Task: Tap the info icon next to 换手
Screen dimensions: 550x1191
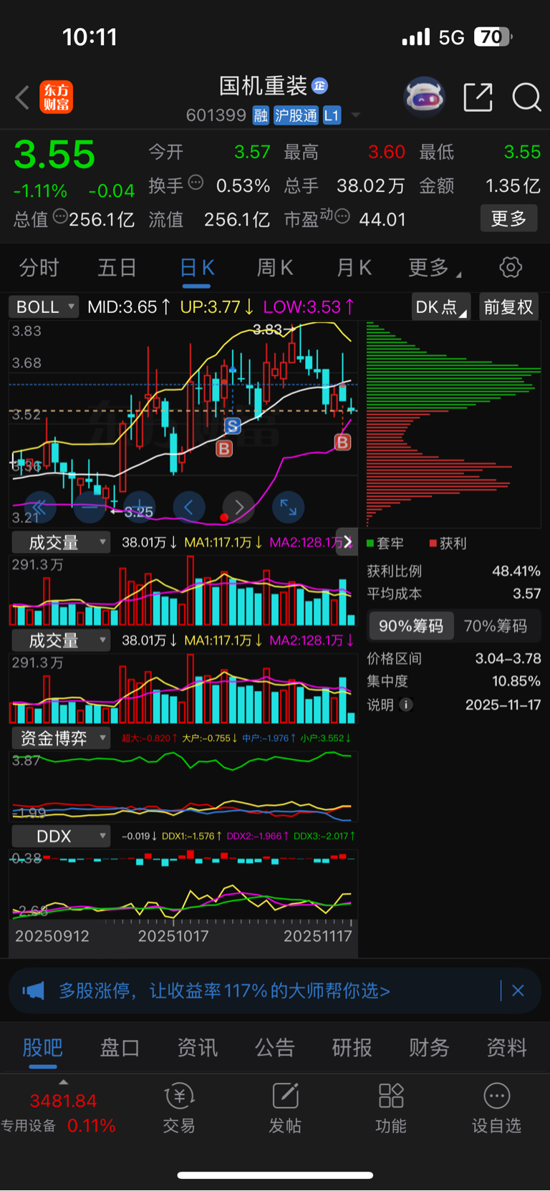Action: click(196, 182)
